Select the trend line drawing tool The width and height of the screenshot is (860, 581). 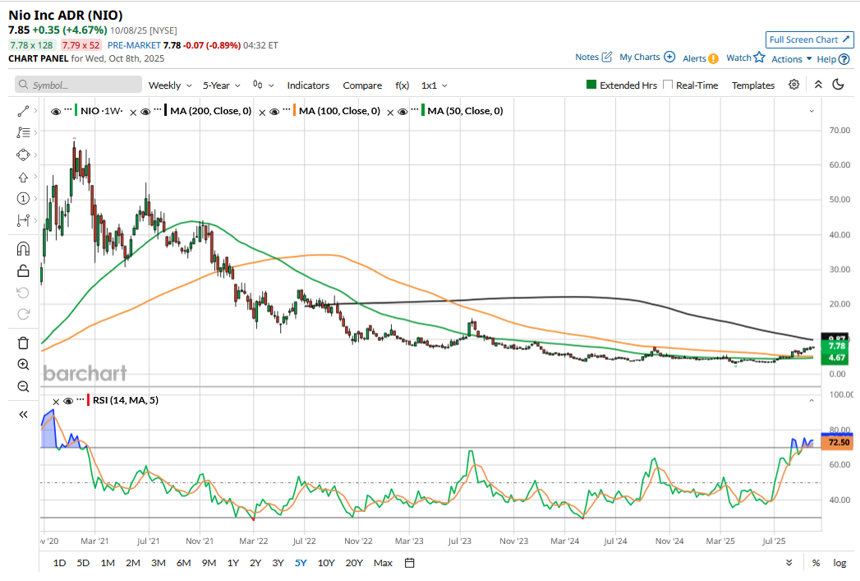pos(23,112)
